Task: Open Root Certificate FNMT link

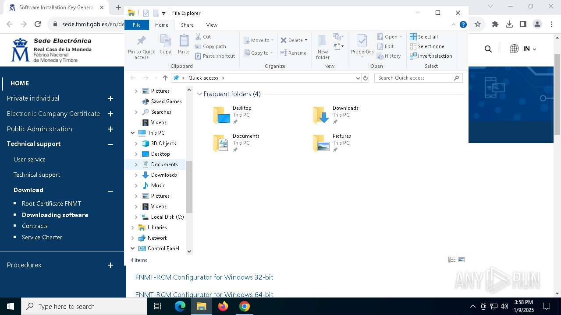Action: 51,203
